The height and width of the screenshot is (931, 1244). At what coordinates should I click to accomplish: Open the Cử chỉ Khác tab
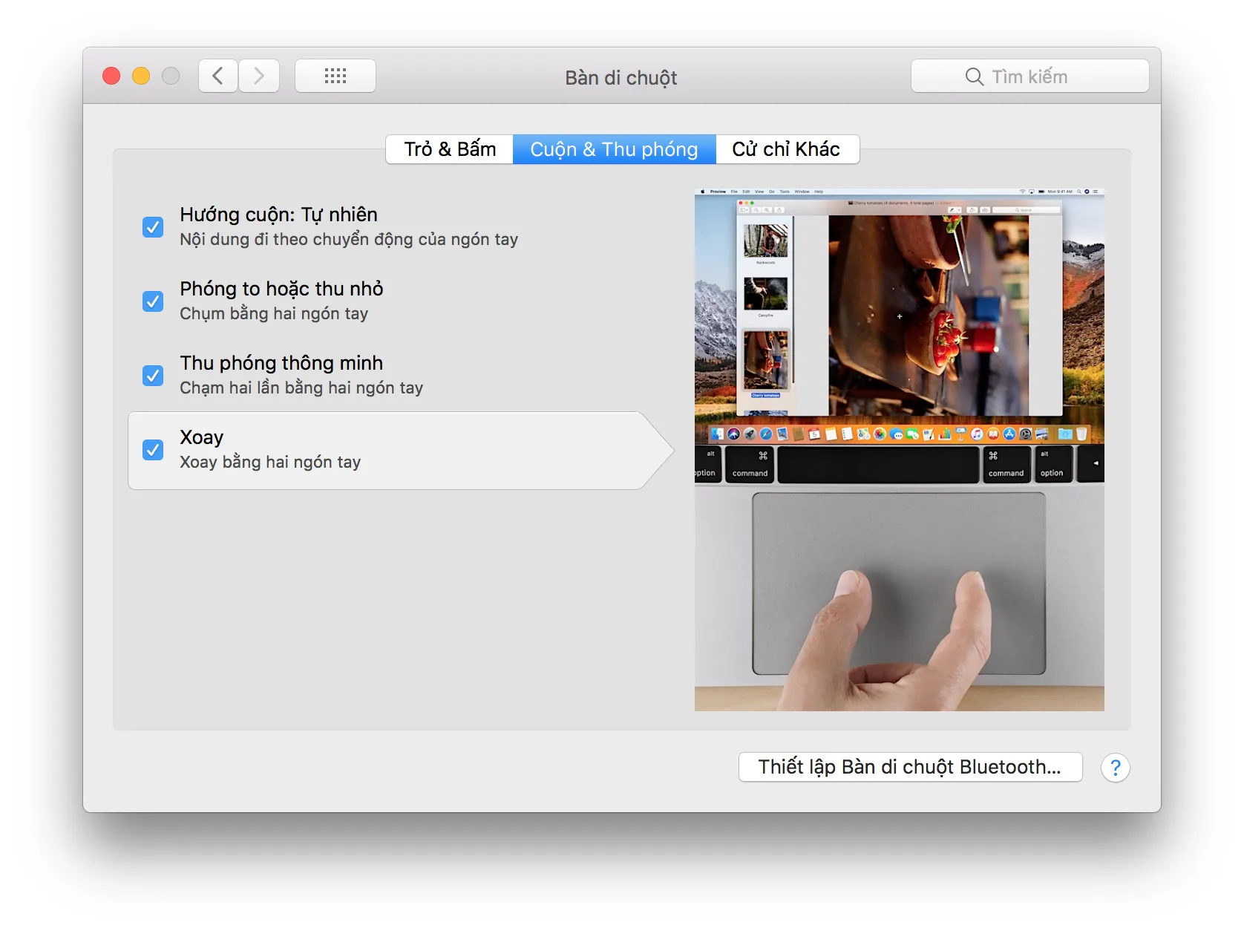(x=787, y=149)
